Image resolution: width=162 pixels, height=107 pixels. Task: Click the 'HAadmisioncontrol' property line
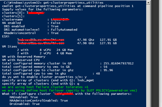pyautogui.click(x=31, y=33)
